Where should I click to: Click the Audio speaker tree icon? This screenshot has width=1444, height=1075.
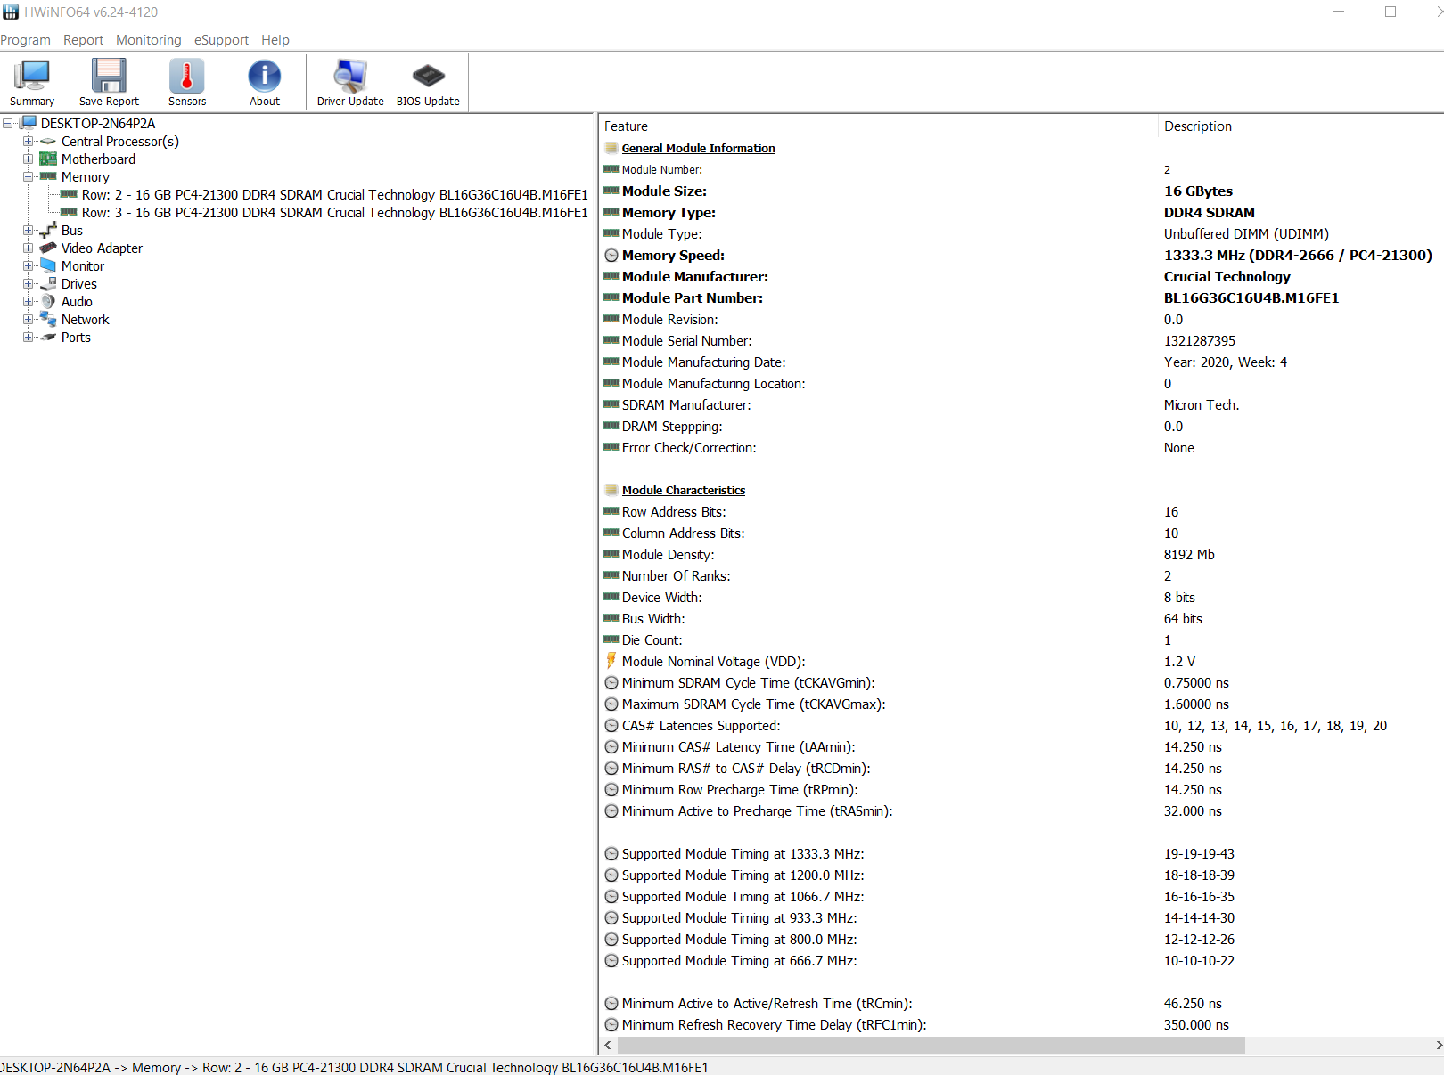(x=48, y=302)
